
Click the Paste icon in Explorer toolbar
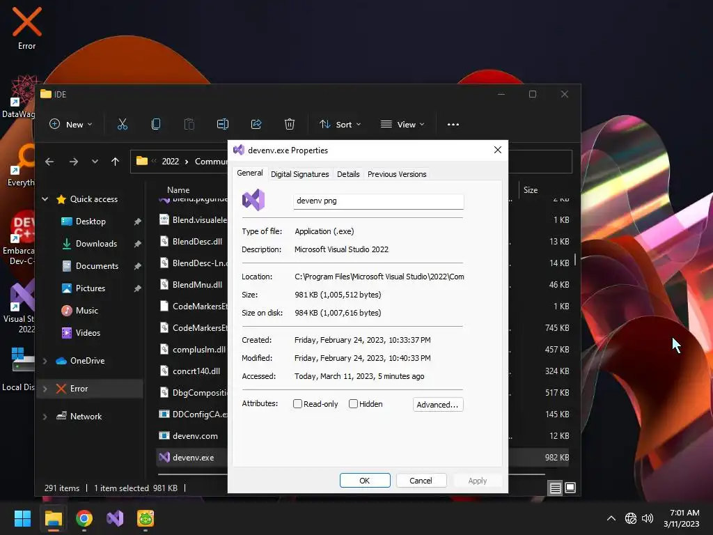pyautogui.click(x=189, y=124)
